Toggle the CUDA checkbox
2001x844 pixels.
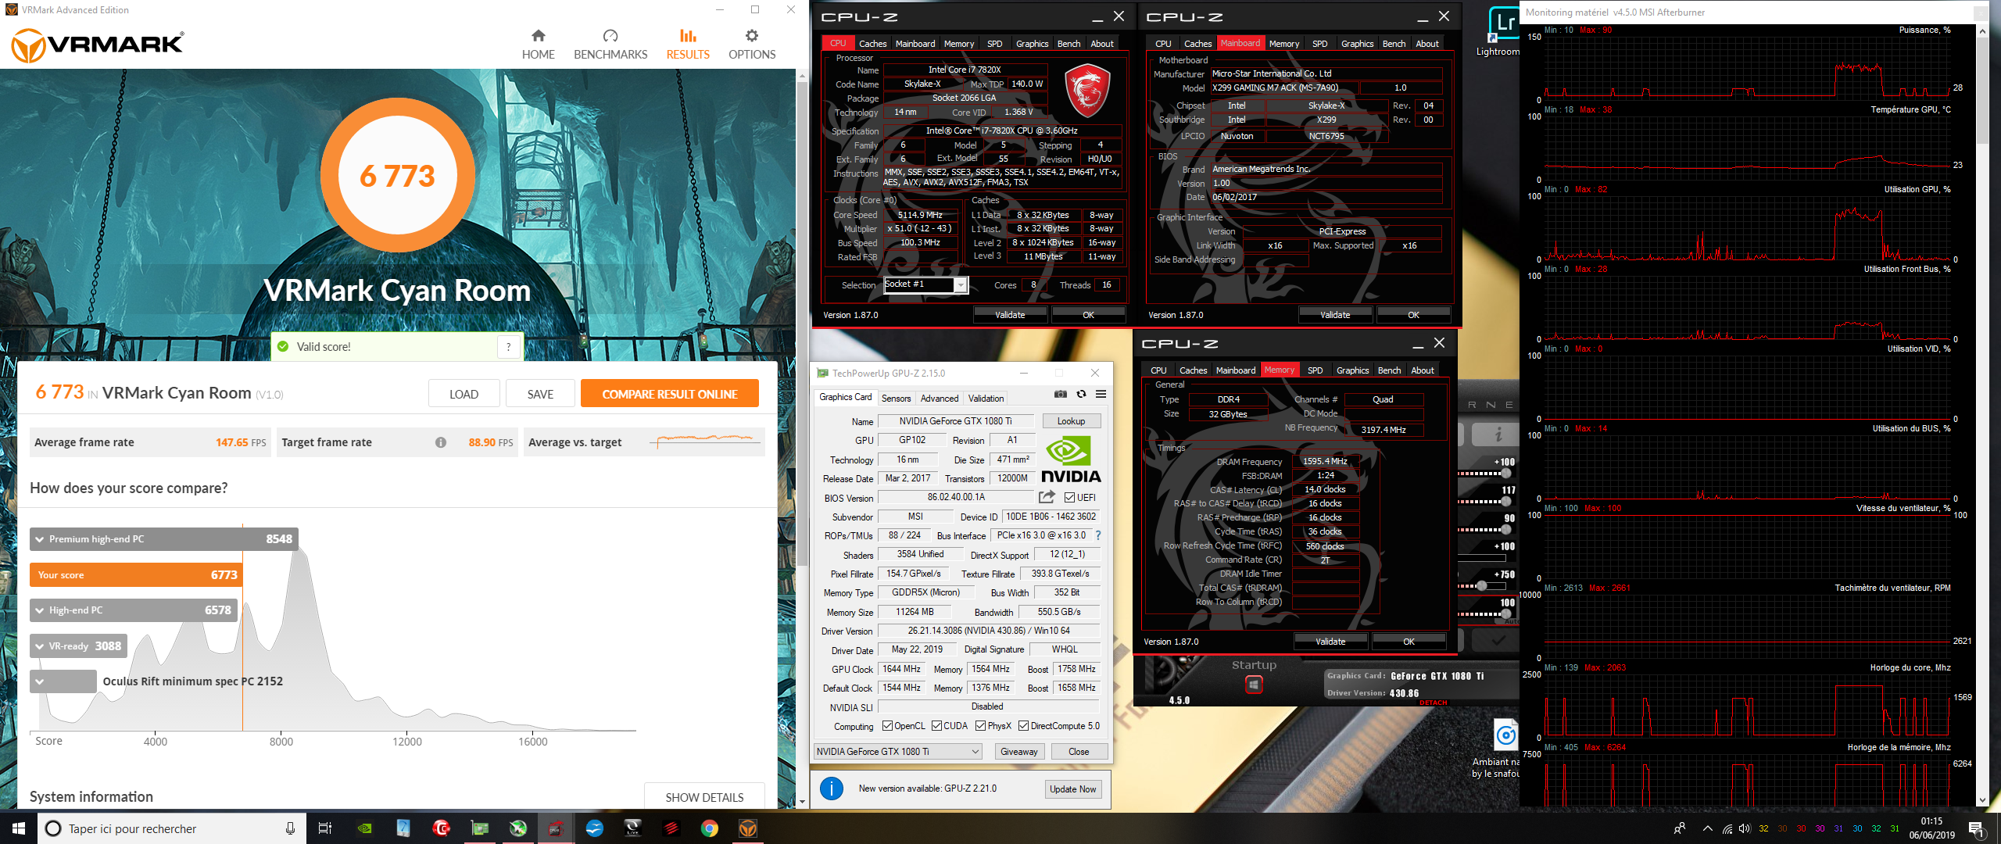coord(936,726)
